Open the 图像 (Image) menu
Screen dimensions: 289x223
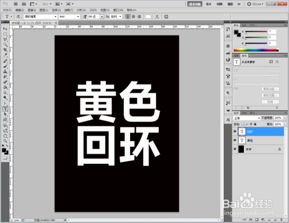(x=32, y=10)
